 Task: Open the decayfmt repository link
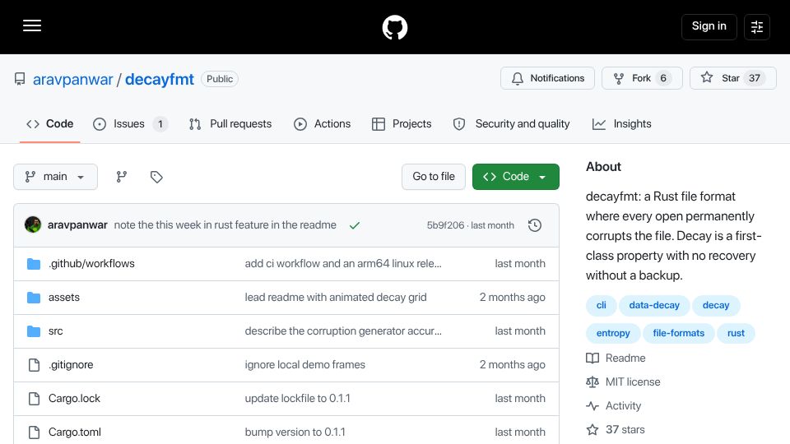click(x=159, y=79)
